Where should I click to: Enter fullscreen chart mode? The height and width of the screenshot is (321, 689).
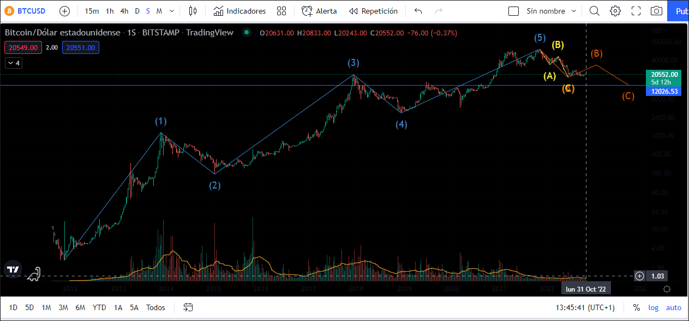tap(636, 11)
